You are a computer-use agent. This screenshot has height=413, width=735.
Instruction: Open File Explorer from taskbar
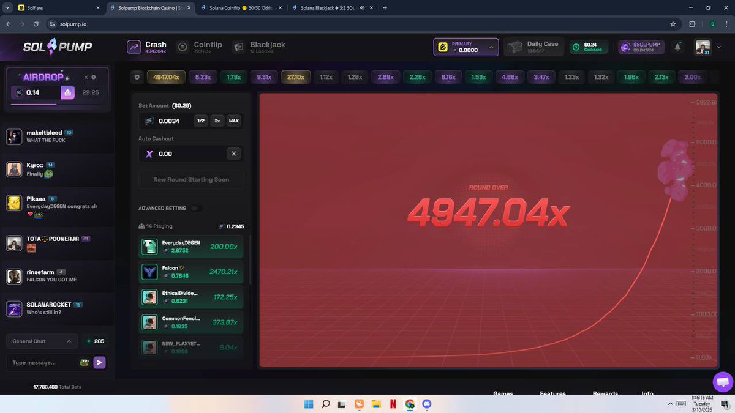click(x=376, y=404)
